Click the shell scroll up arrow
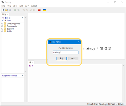This screenshot has width=126, height=106. [123, 66]
